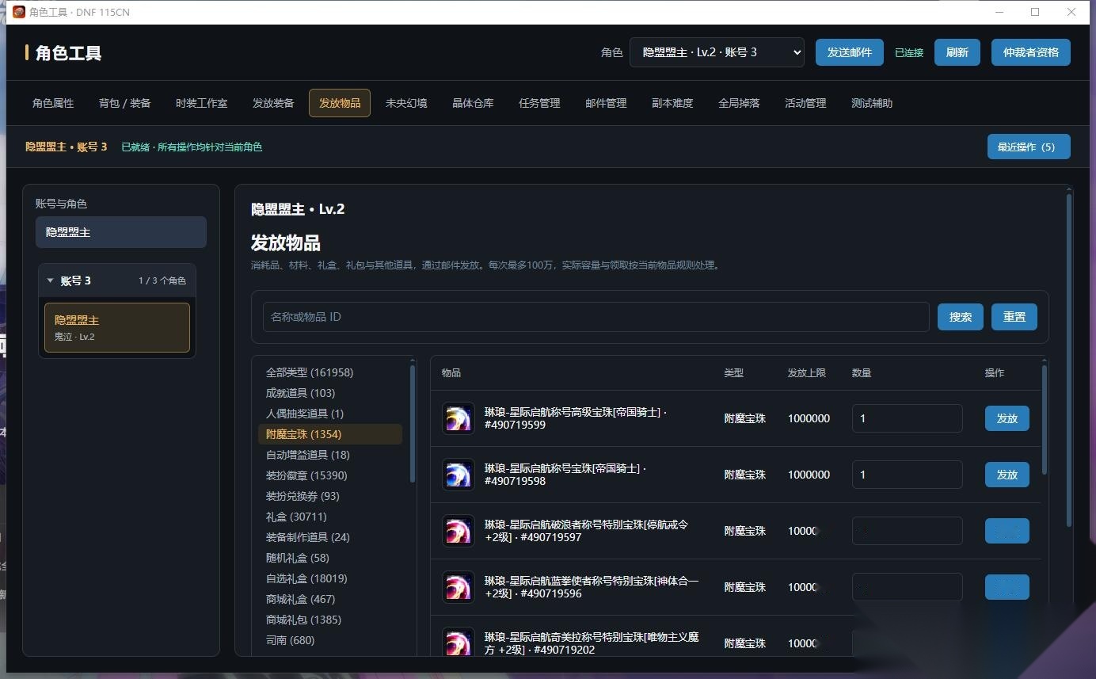Click the item table scrollbar
The height and width of the screenshot is (679, 1096).
coord(1045,419)
